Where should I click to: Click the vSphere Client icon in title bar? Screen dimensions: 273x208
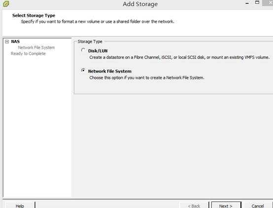point(6,3)
